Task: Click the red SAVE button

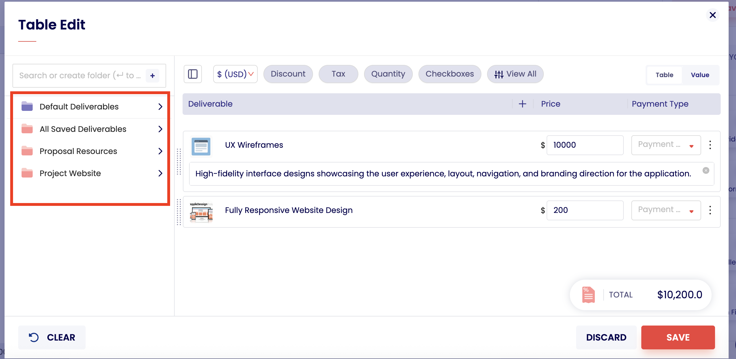Action: point(678,337)
